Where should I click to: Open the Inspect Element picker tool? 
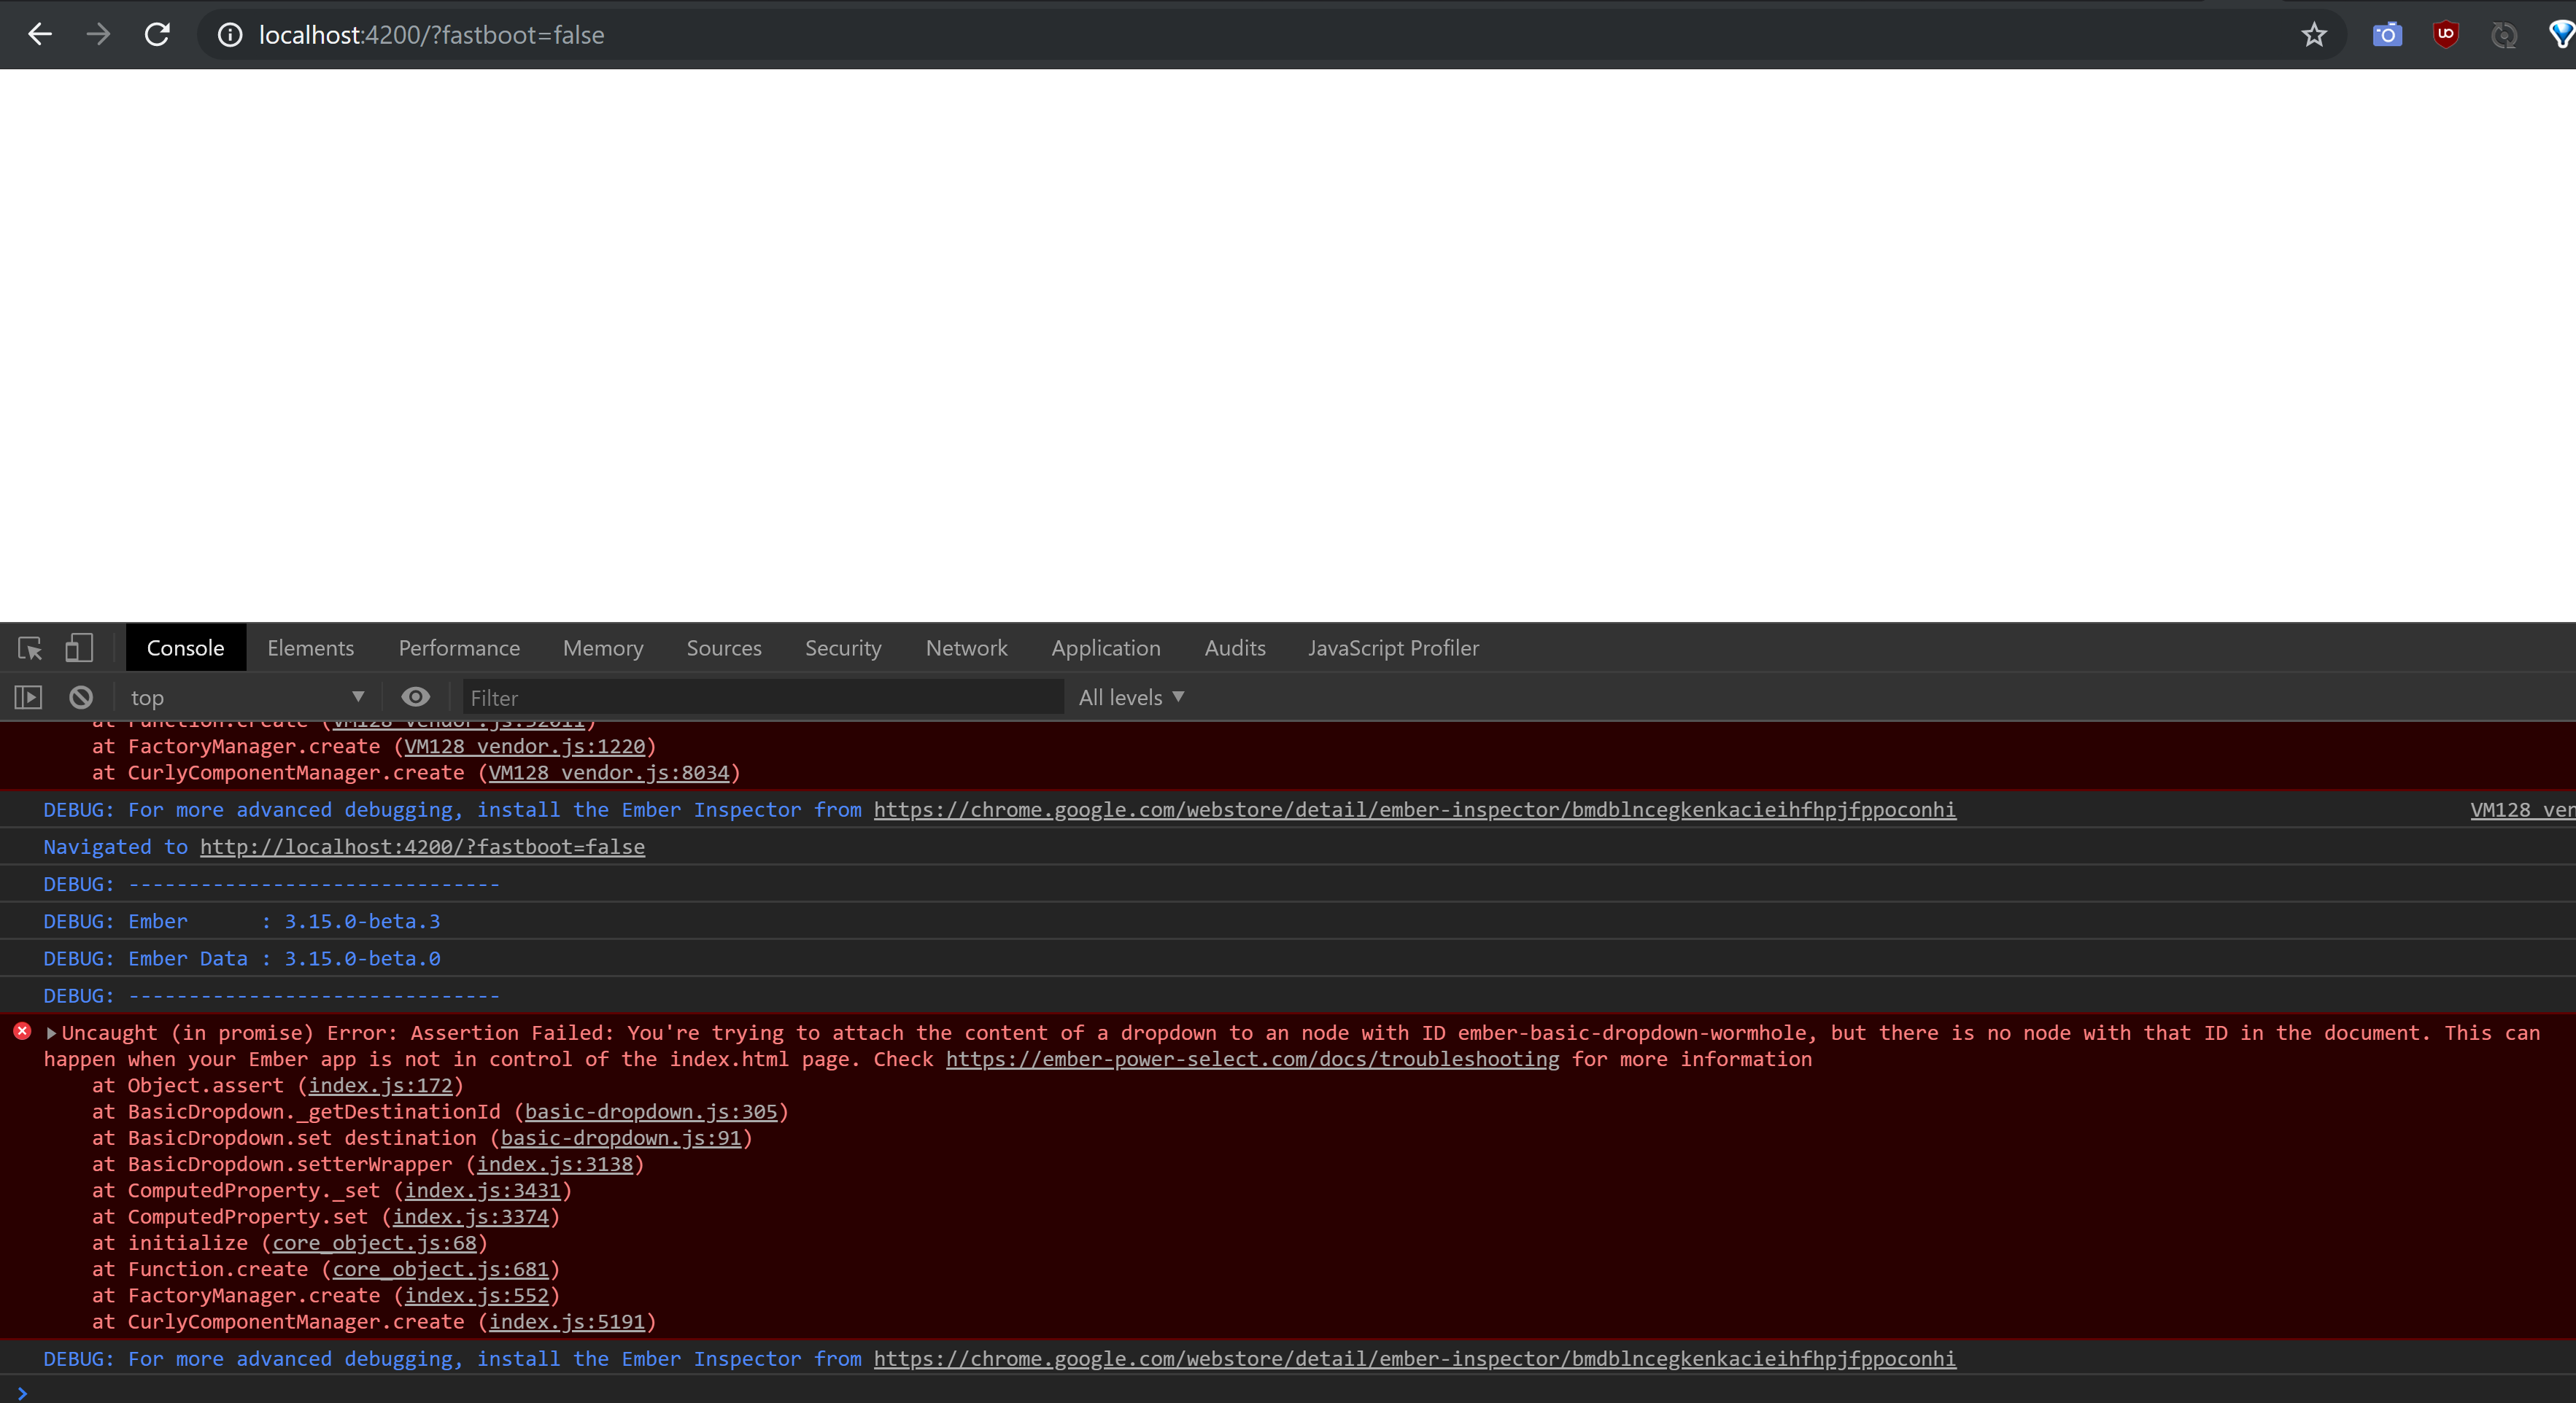[29, 648]
